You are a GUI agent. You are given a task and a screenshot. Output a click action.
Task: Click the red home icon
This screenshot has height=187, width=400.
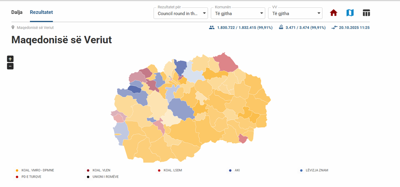[x=333, y=13]
